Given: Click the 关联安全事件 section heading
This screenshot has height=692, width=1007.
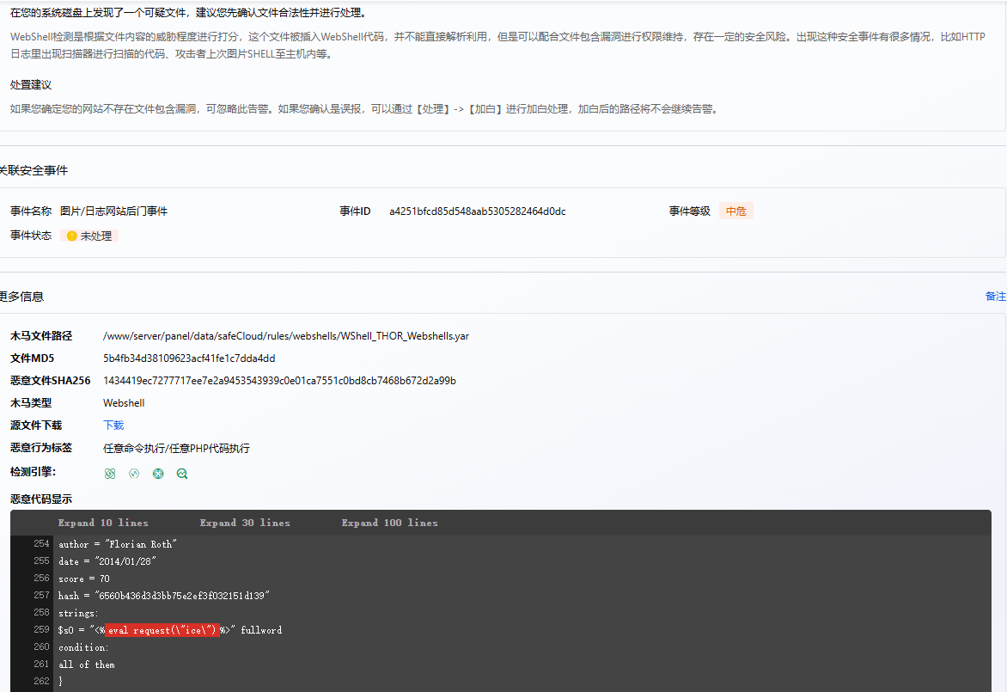Looking at the screenshot, I should (34, 170).
